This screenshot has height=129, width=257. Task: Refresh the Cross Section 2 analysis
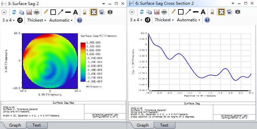pos(142,12)
